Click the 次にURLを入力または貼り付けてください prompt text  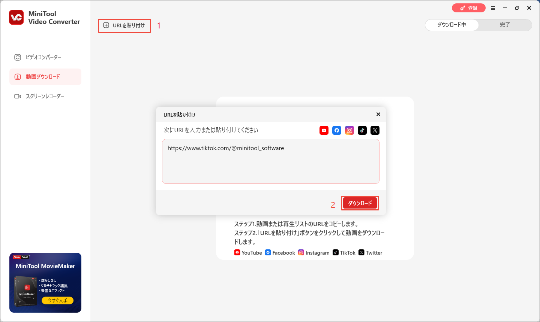(211, 130)
